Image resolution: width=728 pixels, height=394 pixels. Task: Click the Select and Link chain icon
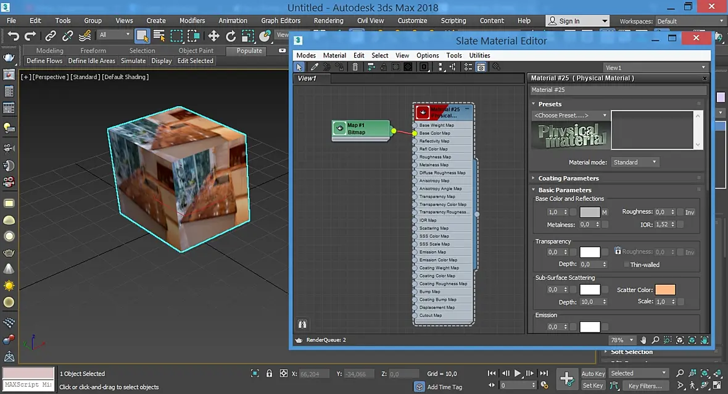51,36
